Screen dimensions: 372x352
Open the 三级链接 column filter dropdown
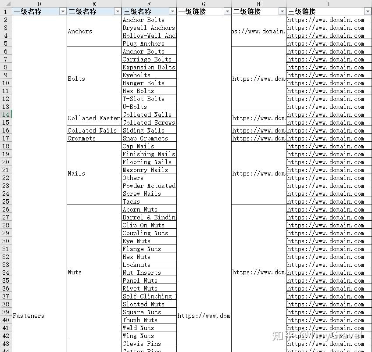tap(368, 11)
